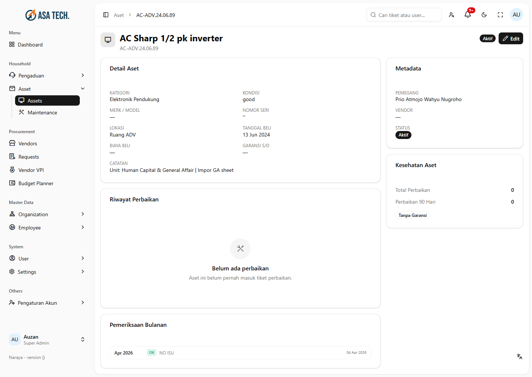
Task: Open the Requests page
Action: point(47,156)
